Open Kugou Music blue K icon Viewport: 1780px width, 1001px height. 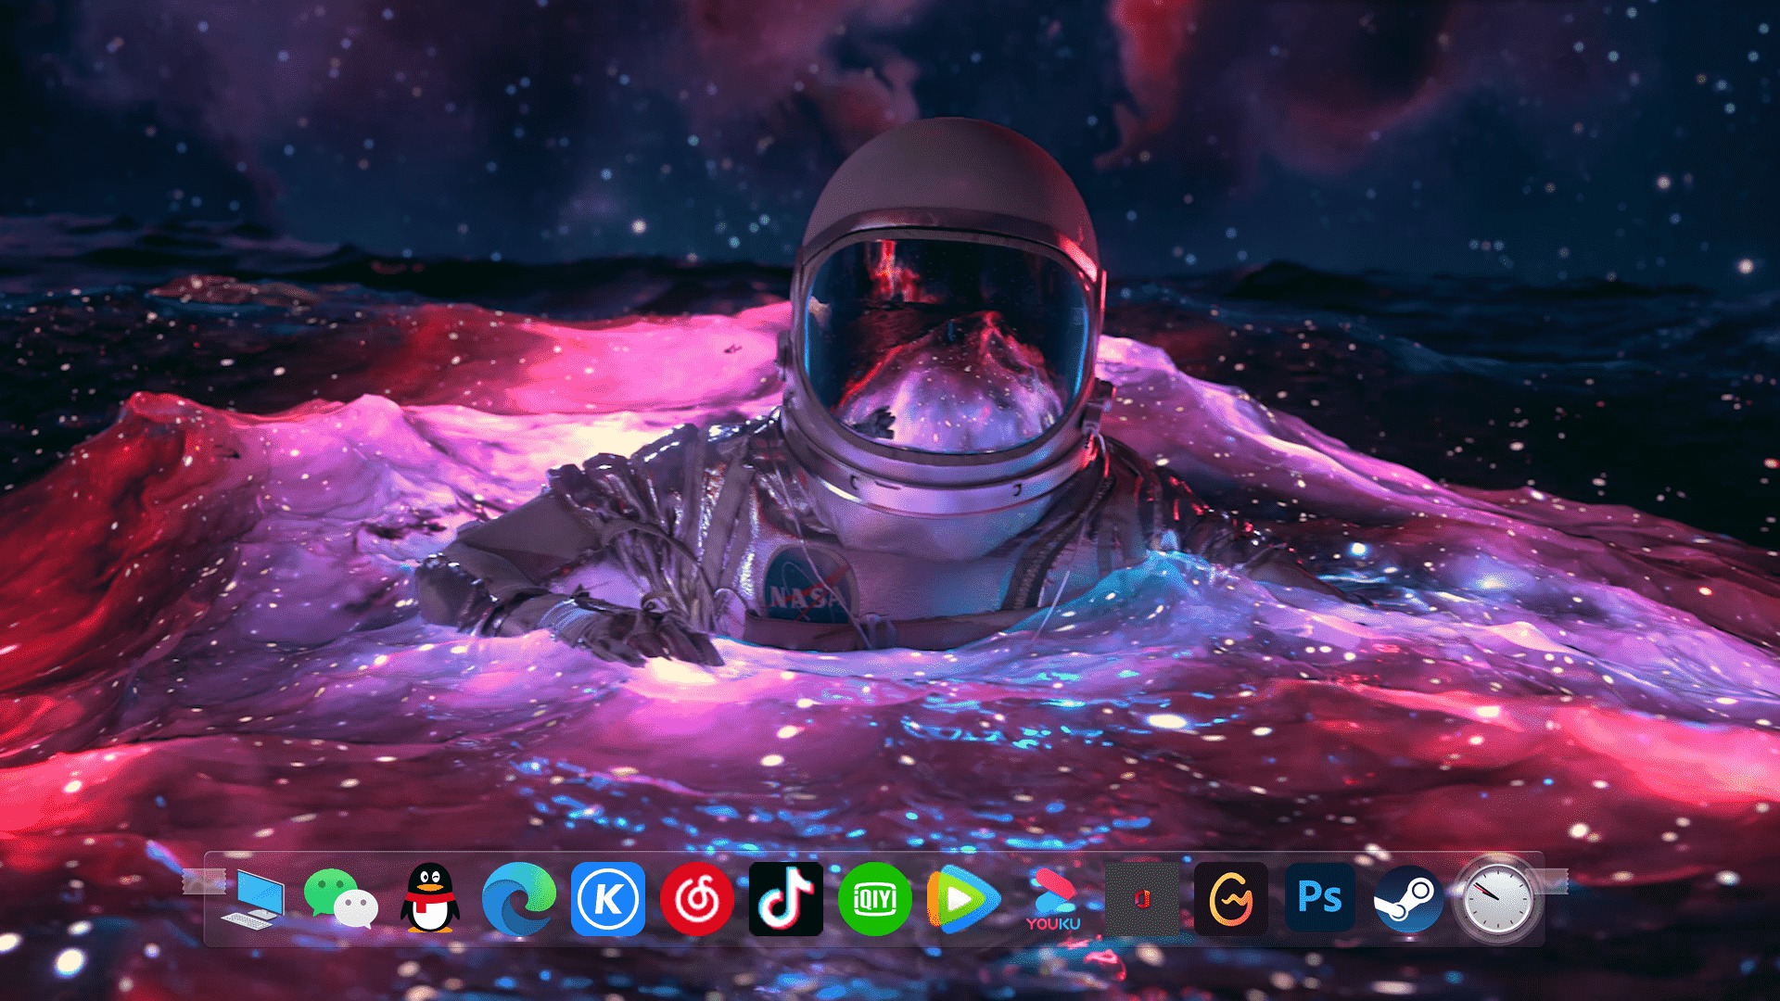click(x=608, y=899)
